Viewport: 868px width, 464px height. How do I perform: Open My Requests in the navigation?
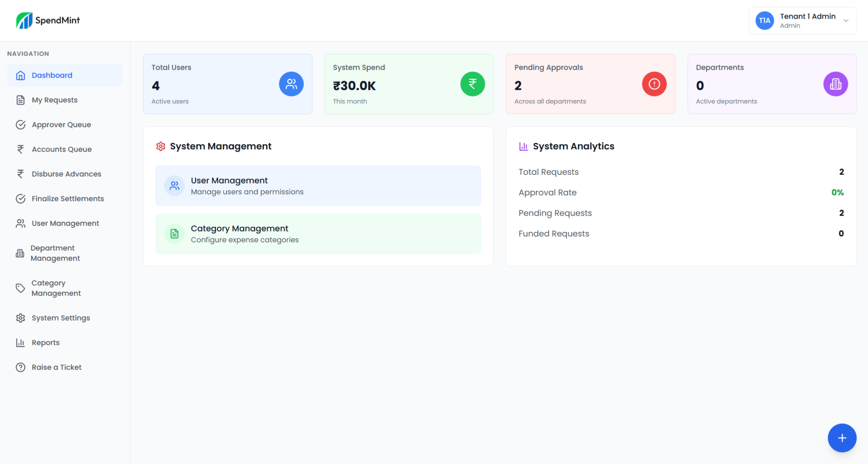pos(54,100)
